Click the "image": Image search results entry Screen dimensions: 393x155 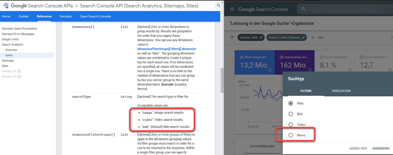coord(162,112)
